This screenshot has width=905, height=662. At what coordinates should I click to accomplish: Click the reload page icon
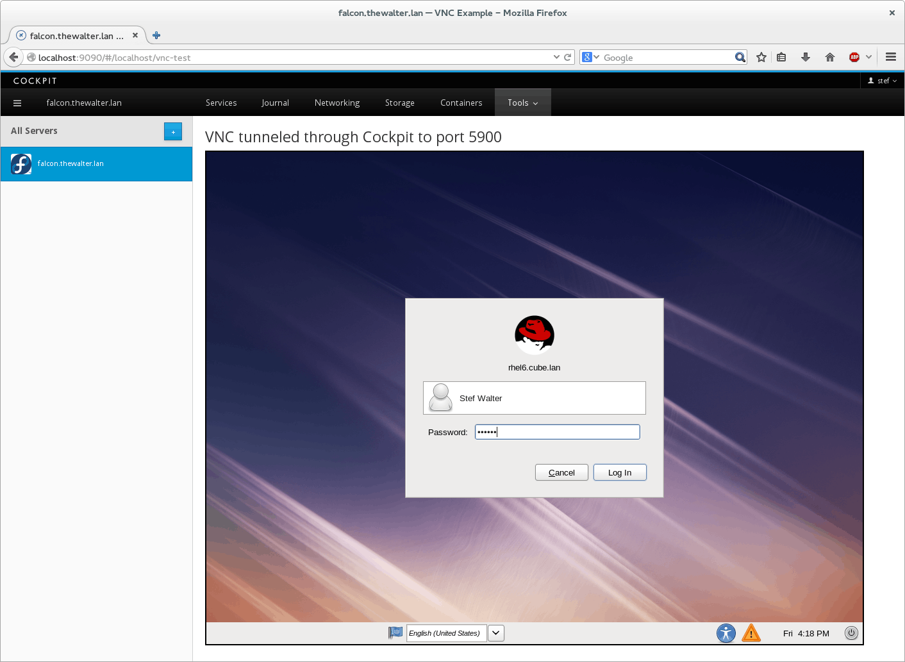point(567,57)
